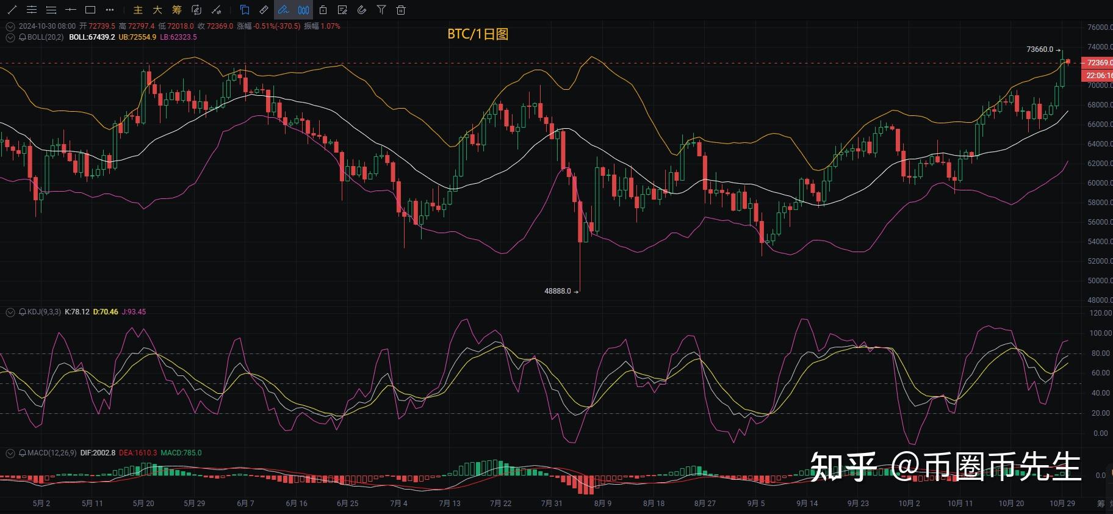Select the 筹 chip distribution tab
Screen dimensions: 1113x514
click(176, 10)
